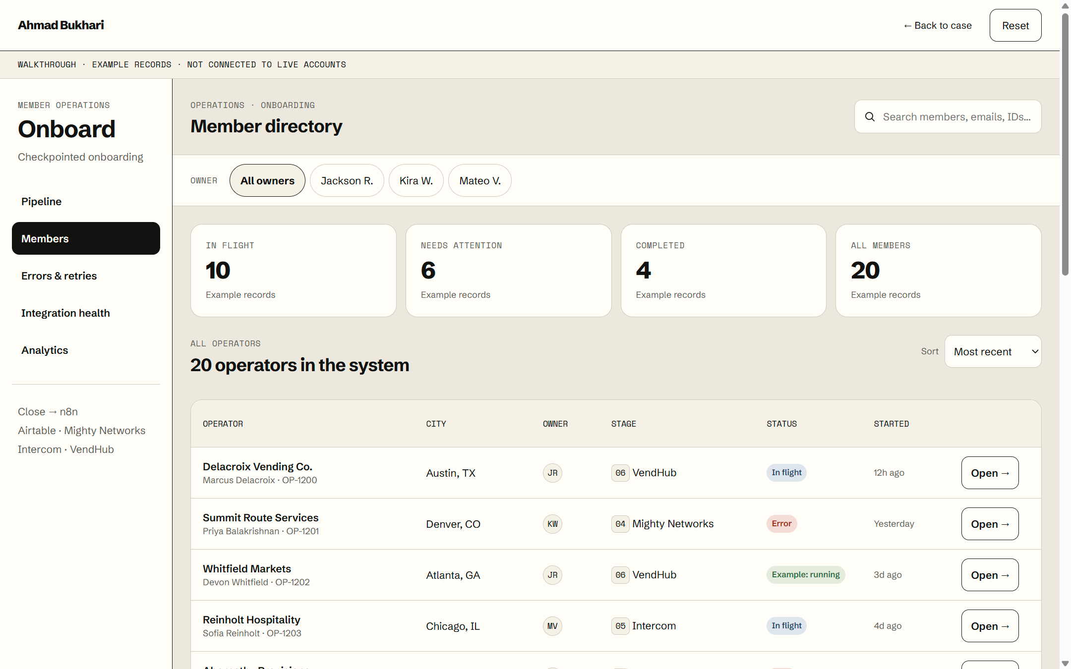Click the Completed 4 stat card
Viewport: 1071px width, 669px height.
[723, 271]
